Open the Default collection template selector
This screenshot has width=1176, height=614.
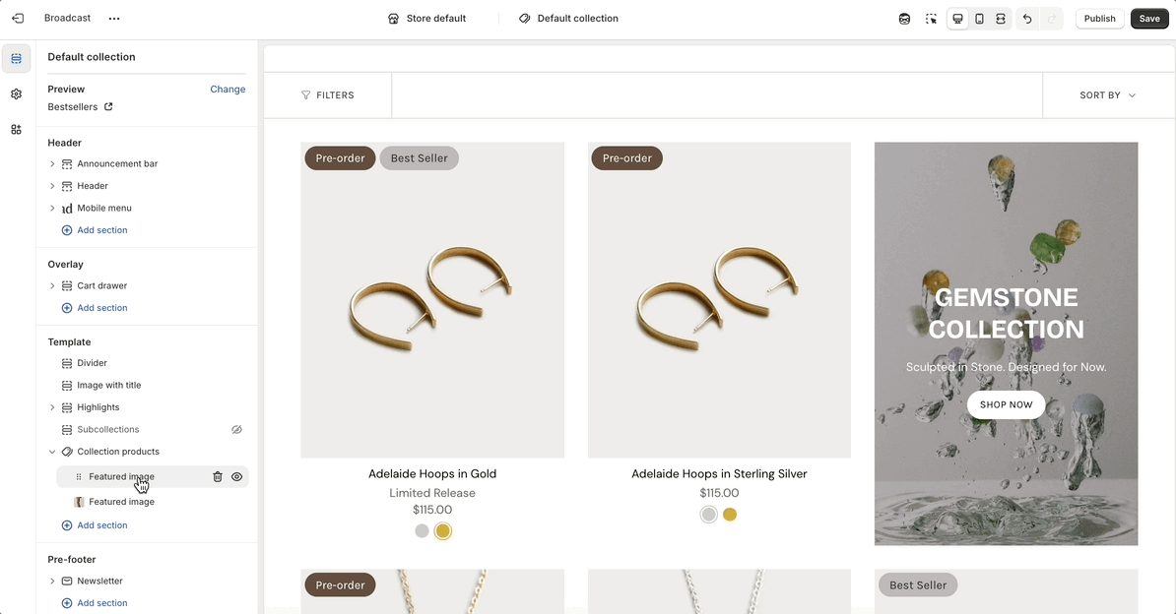[x=568, y=19]
